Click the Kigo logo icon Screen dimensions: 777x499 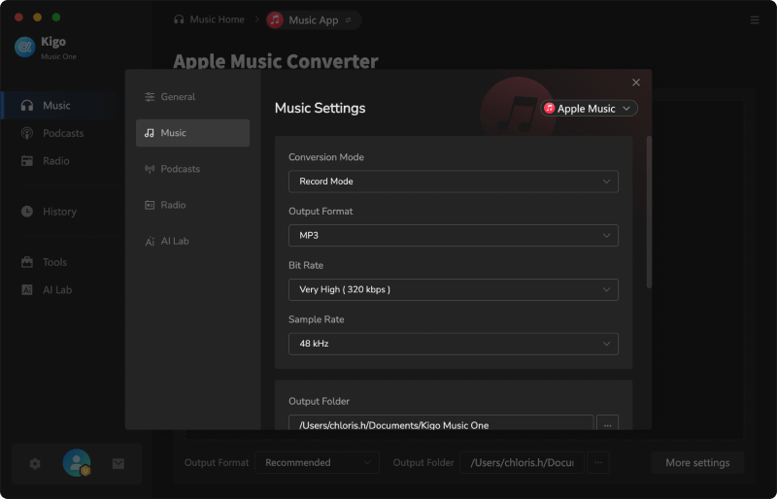coord(25,47)
